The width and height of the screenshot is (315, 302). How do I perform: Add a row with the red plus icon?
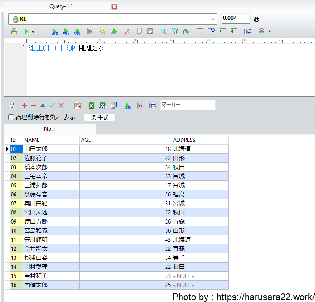[x=25, y=105]
